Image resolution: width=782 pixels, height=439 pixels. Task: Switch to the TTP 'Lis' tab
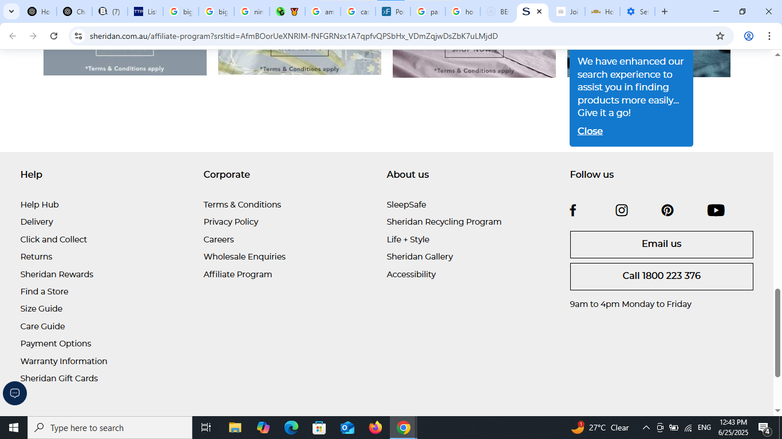pyautogui.click(x=145, y=11)
